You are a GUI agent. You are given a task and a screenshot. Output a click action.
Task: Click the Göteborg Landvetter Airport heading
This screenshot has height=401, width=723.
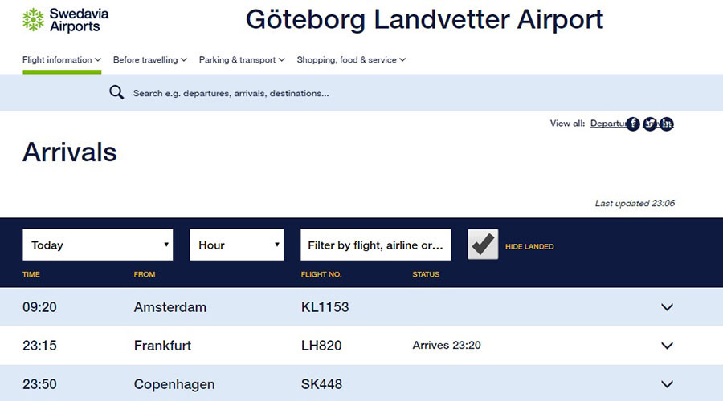click(x=424, y=19)
